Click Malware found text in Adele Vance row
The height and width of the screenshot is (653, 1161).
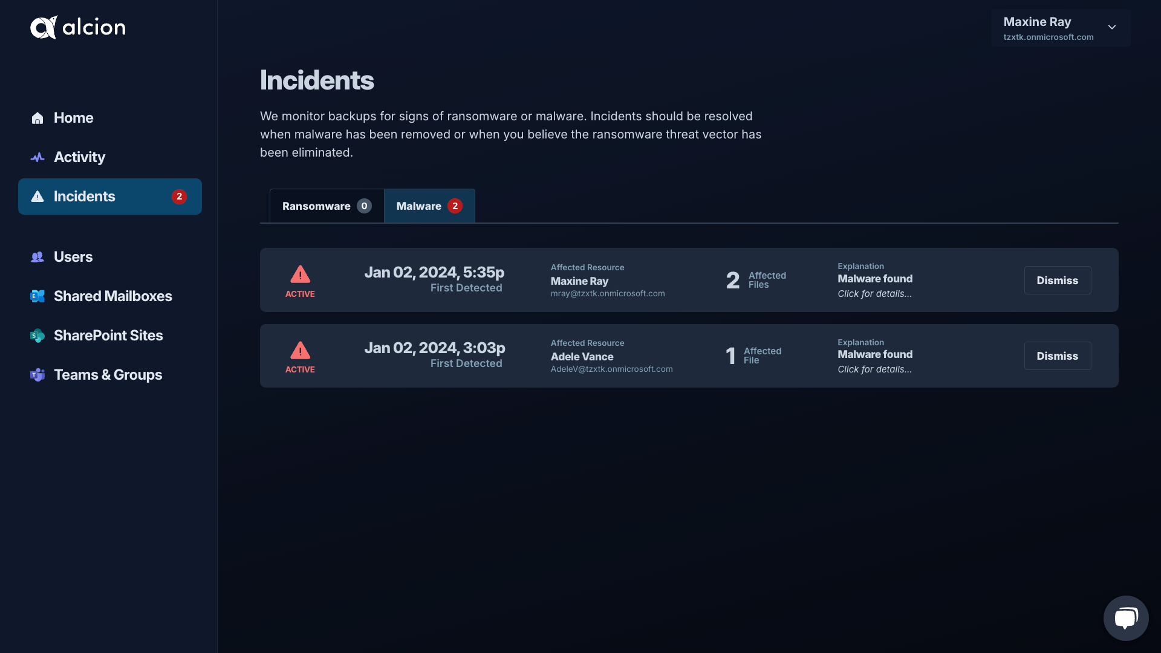tap(875, 354)
